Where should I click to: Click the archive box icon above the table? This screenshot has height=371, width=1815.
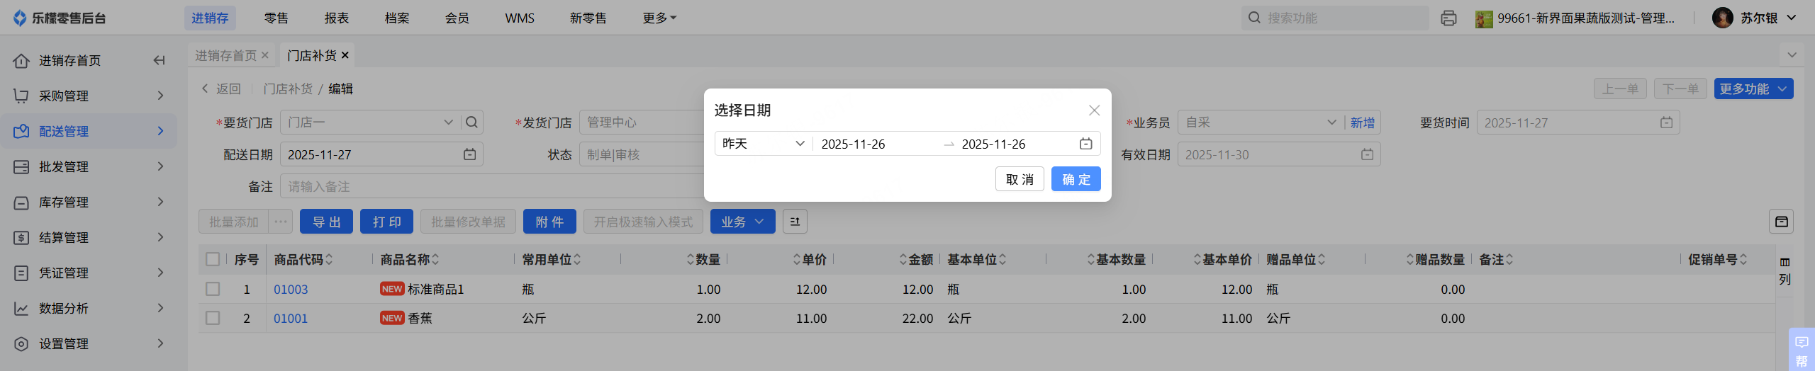(x=1781, y=222)
